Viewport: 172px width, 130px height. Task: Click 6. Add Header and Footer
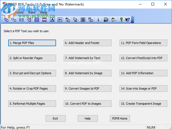(x=88, y=43)
